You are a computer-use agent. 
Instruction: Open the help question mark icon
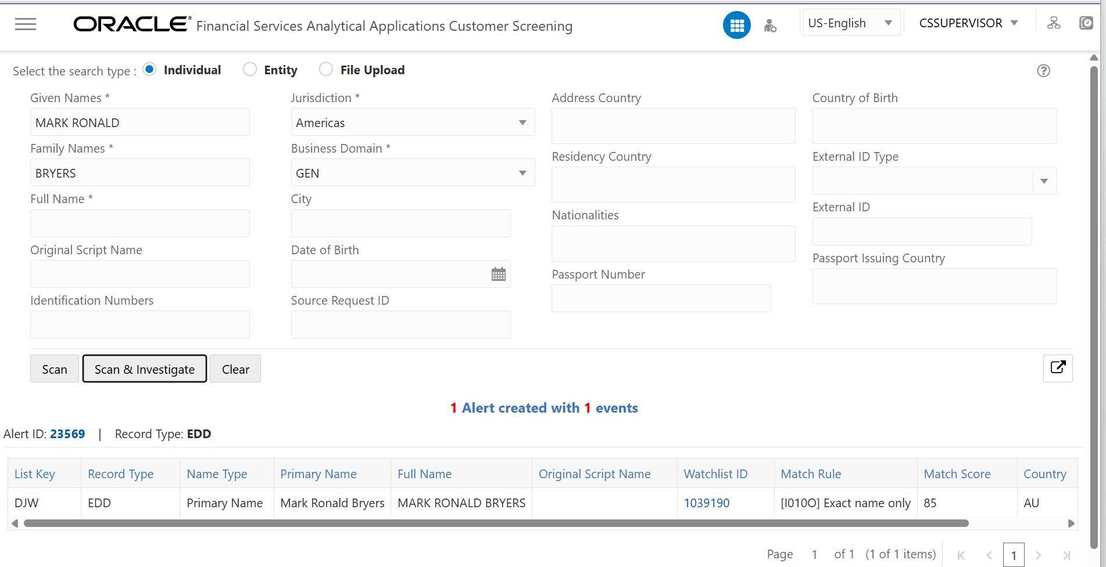(x=1044, y=71)
